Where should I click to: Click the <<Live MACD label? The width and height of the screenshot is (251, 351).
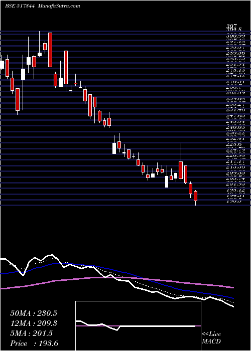click(211, 338)
